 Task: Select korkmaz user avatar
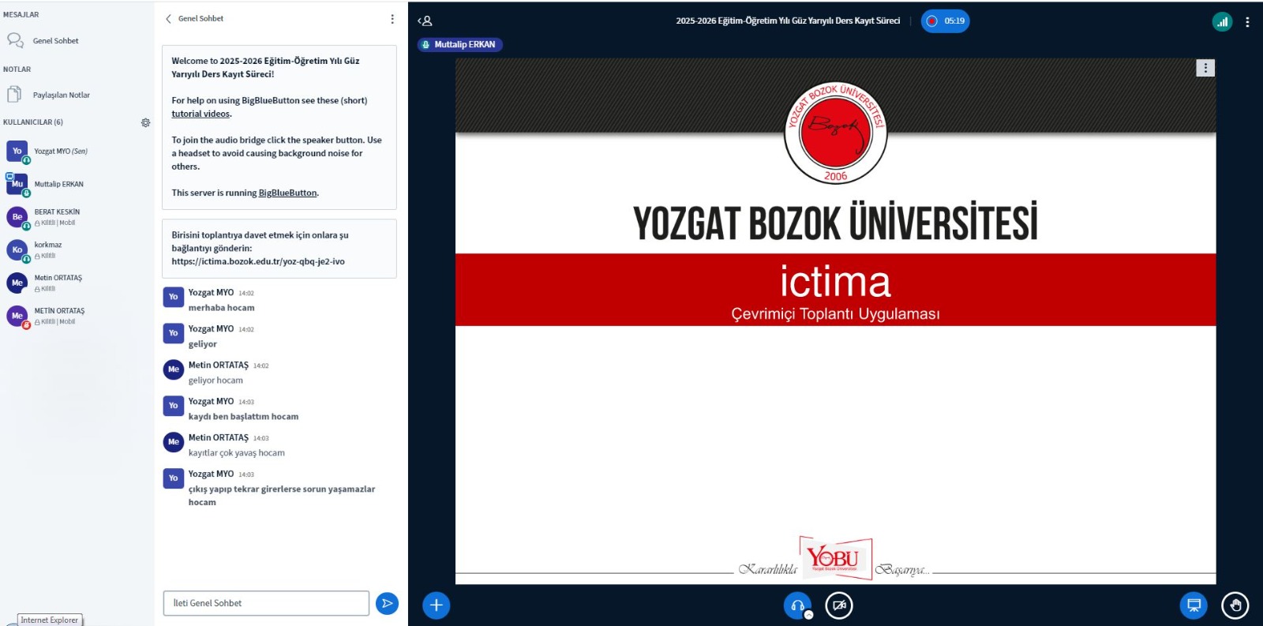pyautogui.click(x=17, y=249)
